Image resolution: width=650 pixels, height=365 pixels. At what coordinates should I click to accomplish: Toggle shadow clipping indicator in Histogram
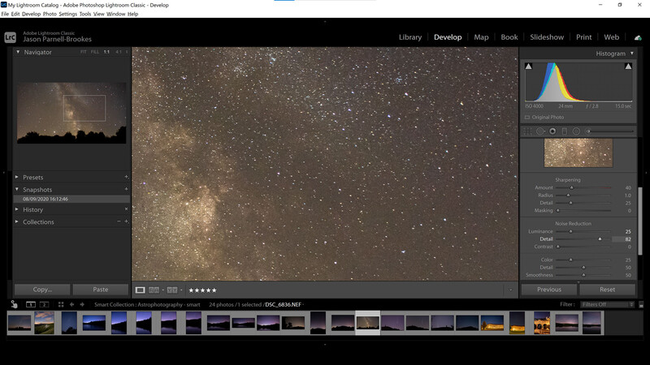(529, 67)
